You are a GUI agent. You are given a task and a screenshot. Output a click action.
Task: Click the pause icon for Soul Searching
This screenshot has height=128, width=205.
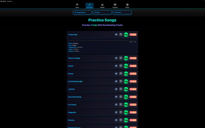[x=121, y=97]
